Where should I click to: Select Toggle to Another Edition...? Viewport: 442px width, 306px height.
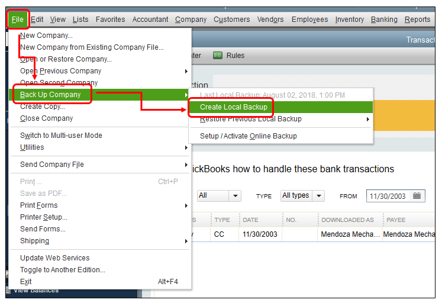tap(100, 270)
